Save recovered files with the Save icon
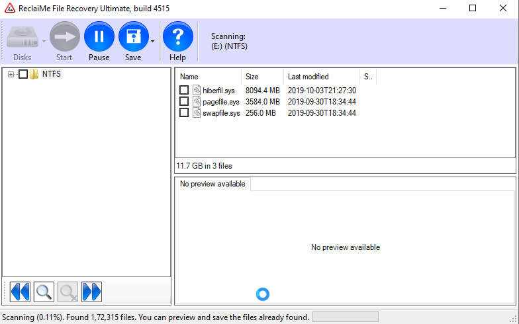Image resolution: width=519 pixels, height=324 pixels. coord(134,37)
